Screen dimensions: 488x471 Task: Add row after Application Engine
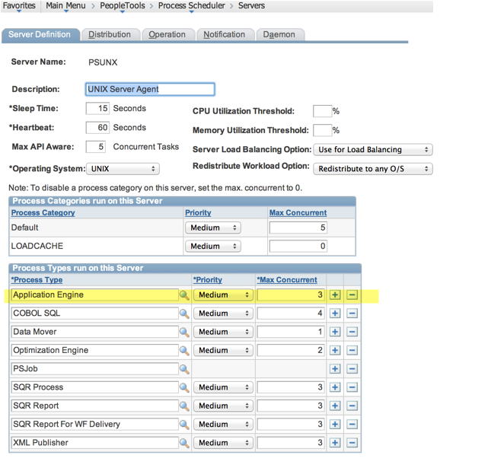click(335, 294)
